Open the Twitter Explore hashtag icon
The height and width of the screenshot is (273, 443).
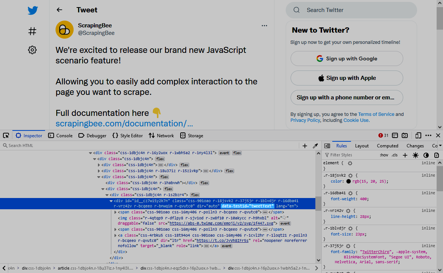coord(32,31)
